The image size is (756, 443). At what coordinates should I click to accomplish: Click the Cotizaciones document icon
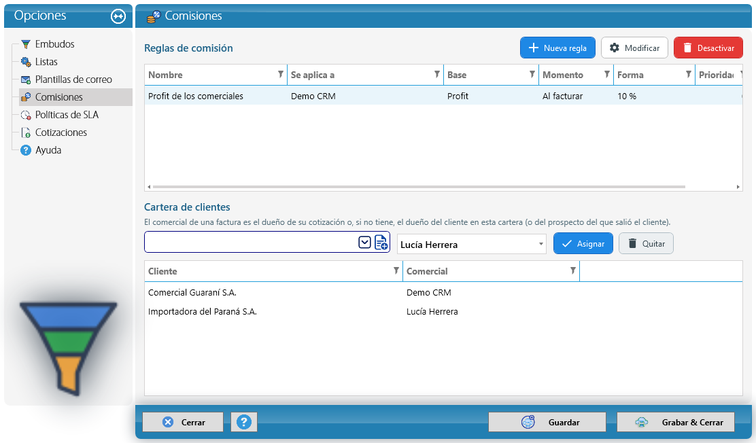[26, 132]
